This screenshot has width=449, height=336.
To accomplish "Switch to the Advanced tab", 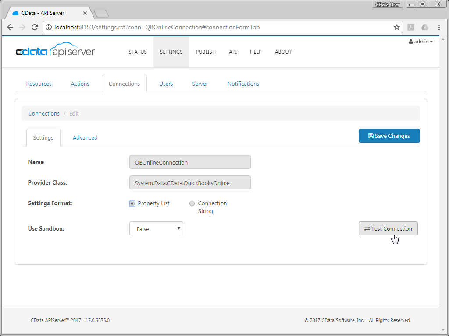I will tap(85, 137).
